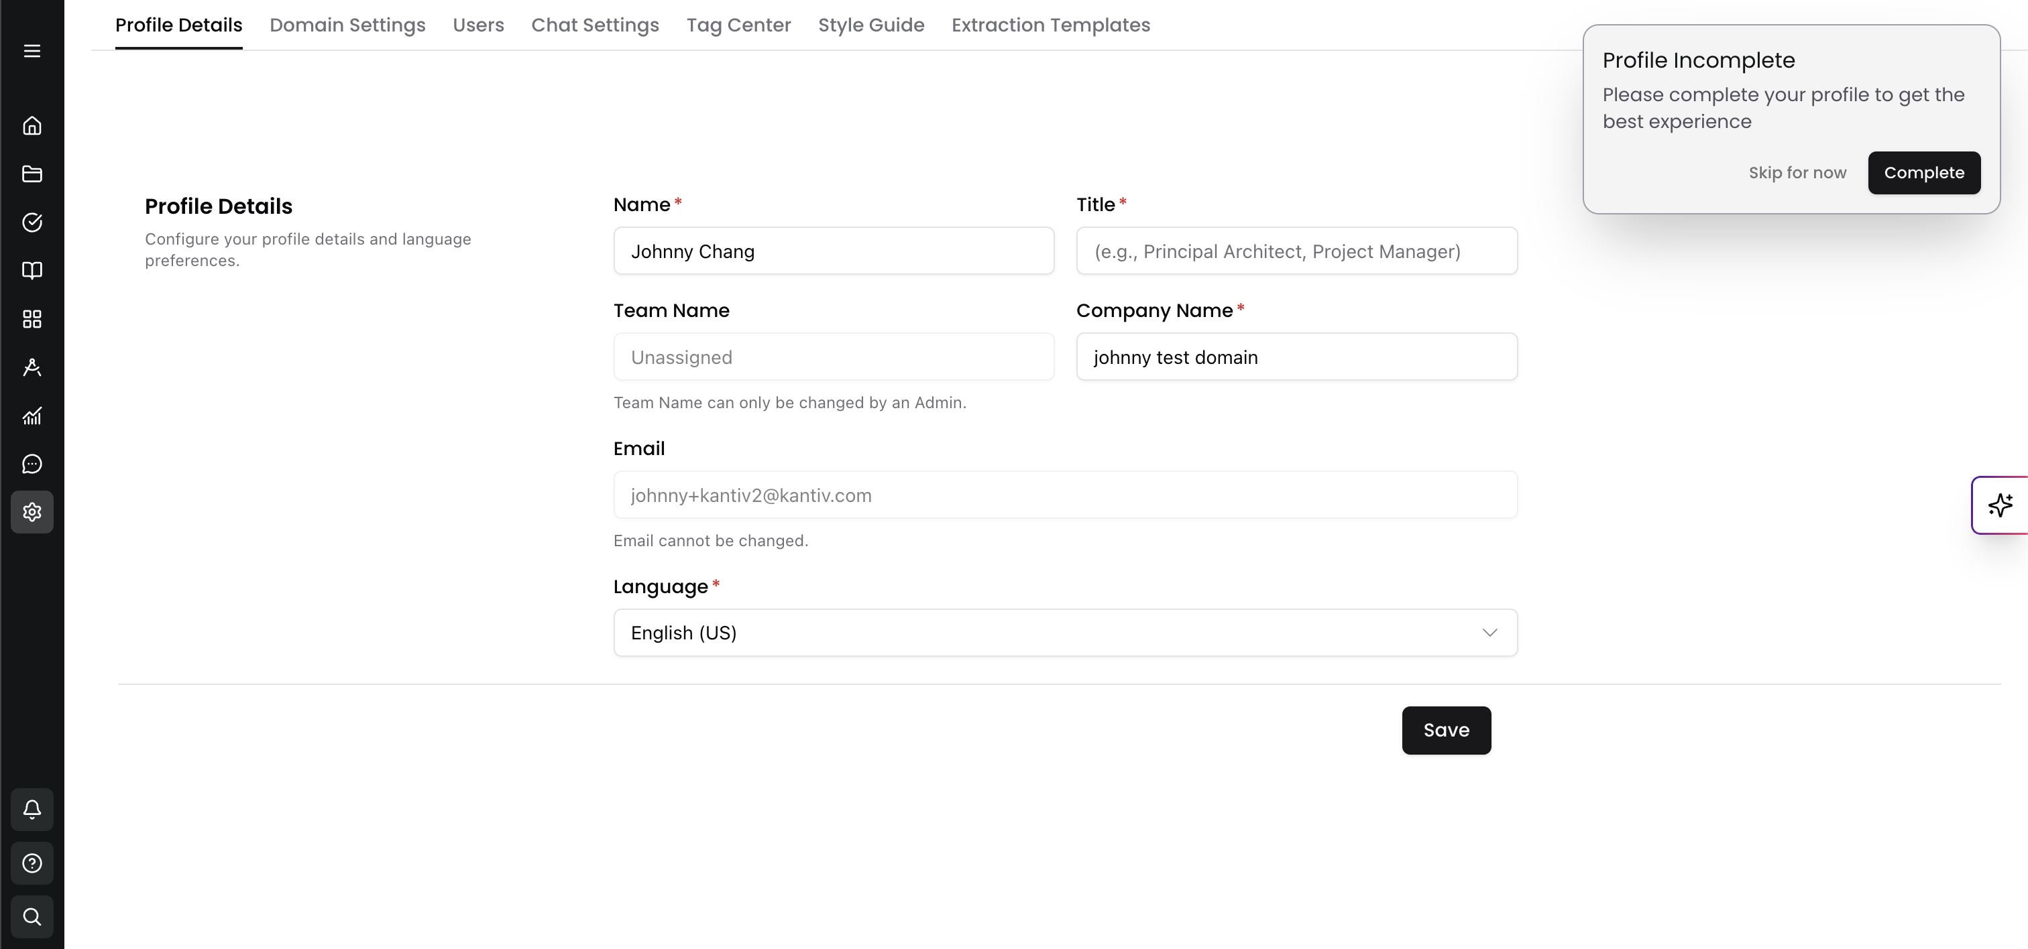This screenshot has height=949, width=2028.
Task: Click the 'Title' field label
Action: pyautogui.click(x=1095, y=204)
